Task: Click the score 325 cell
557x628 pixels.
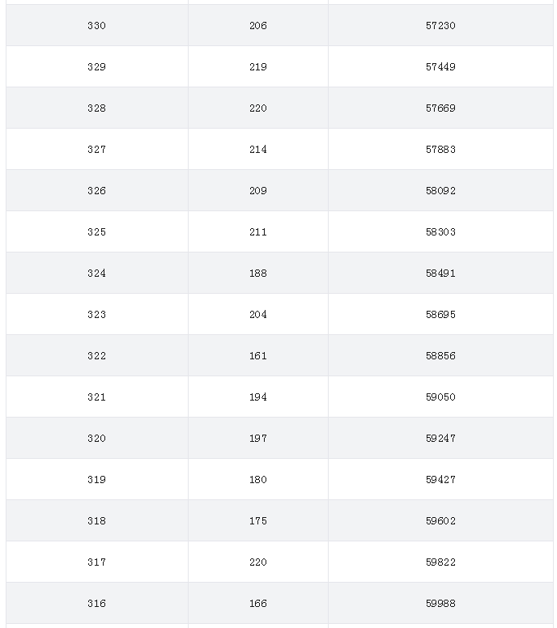Action: tap(97, 232)
